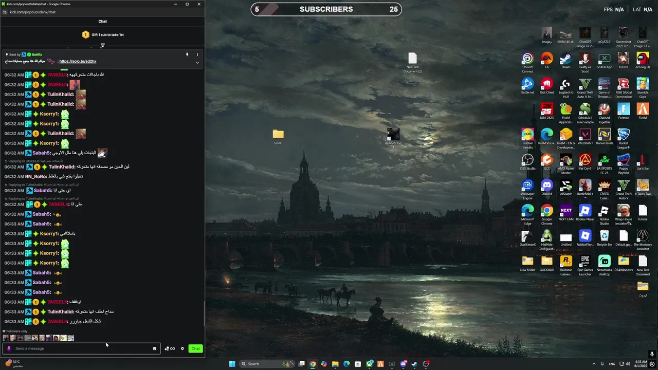Click username RN_RoRo in chat

click(35, 177)
